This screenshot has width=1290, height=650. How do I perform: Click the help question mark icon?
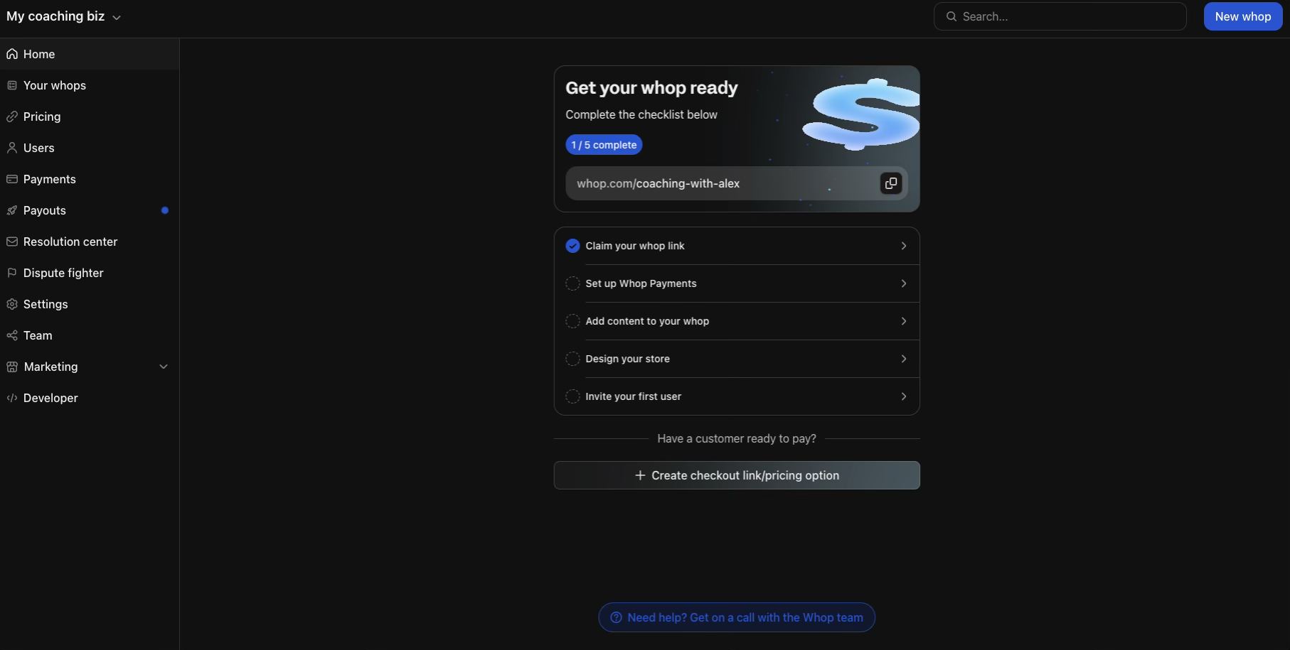point(617,617)
